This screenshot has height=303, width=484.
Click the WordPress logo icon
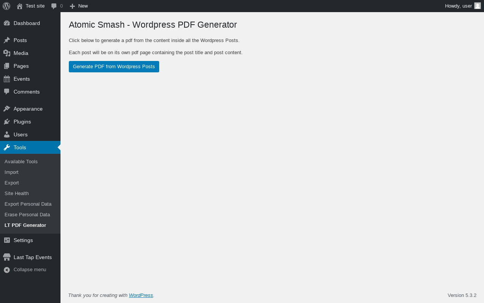tap(6, 6)
